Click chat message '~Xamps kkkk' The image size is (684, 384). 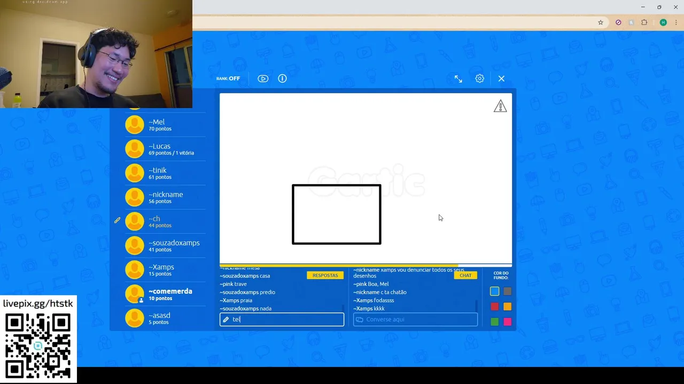pyautogui.click(x=369, y=308)
